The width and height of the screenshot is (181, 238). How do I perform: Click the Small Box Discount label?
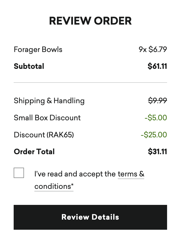[x=47, y=118]
